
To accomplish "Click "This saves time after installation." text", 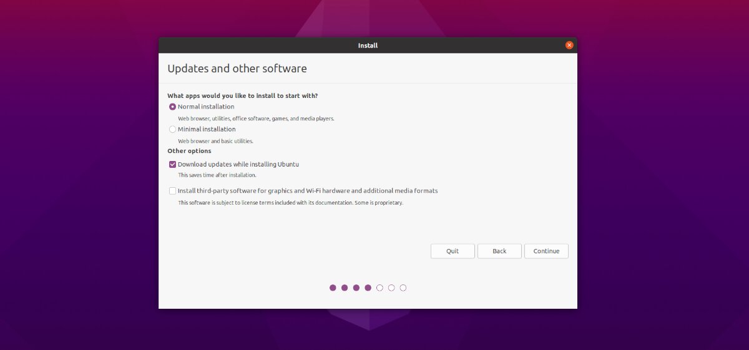I will [217, 175].
